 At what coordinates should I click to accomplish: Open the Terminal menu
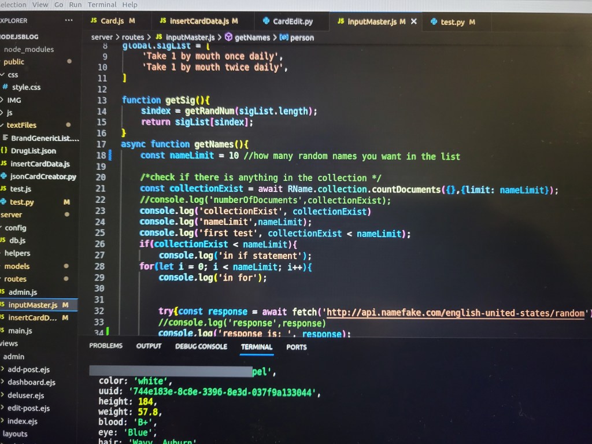click(102, 5)
